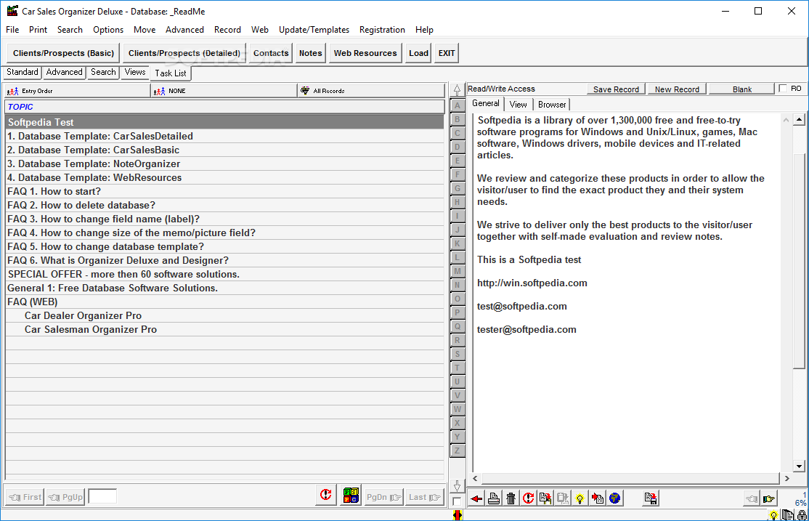The width and height of the screenshot is (809, 521).
Task: Click the vertical scrollbar down arrow in memo
Action: pyautogui.click(x=800, y=467)
